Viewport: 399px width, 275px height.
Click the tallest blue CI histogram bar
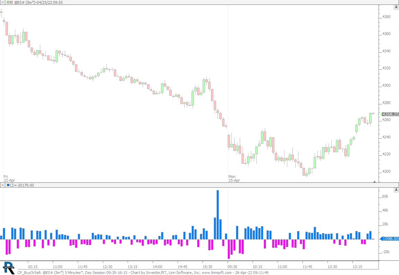pos(218,215)
